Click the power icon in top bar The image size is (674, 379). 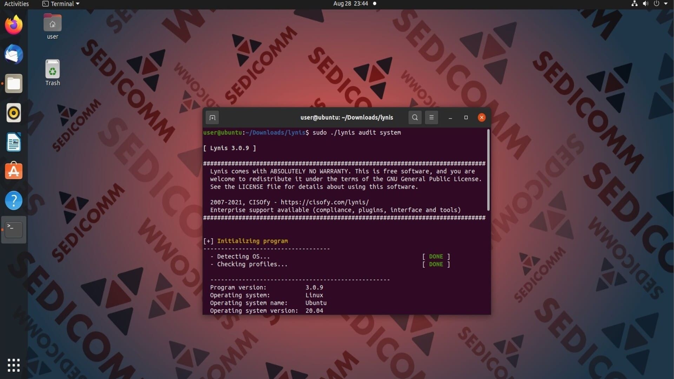coord(656,4)
